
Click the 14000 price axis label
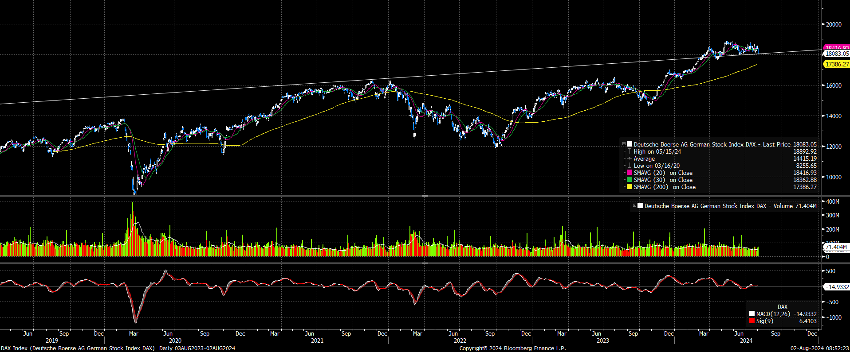pyautogui.click(x=834, y=116)
